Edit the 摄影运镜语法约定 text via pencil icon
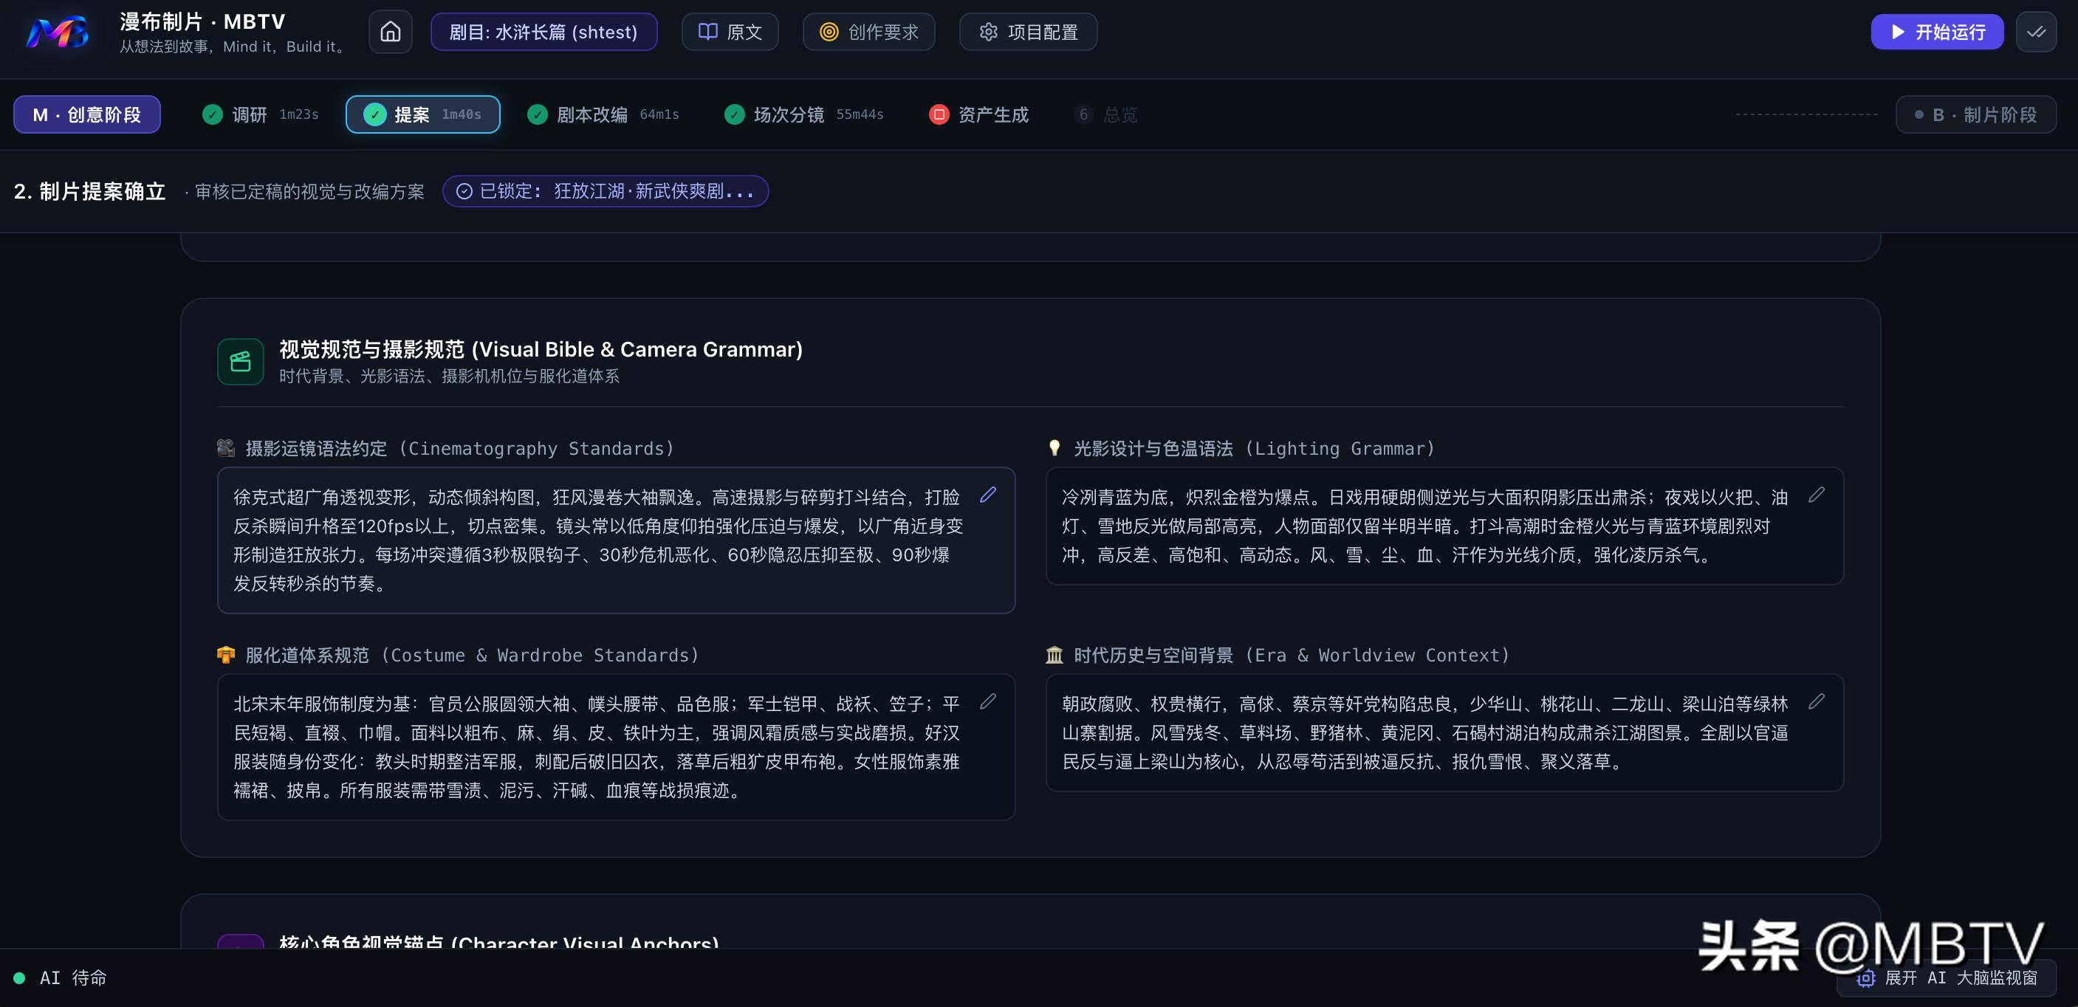This screenshot has width=2078, height=1007. pos(988,495)
